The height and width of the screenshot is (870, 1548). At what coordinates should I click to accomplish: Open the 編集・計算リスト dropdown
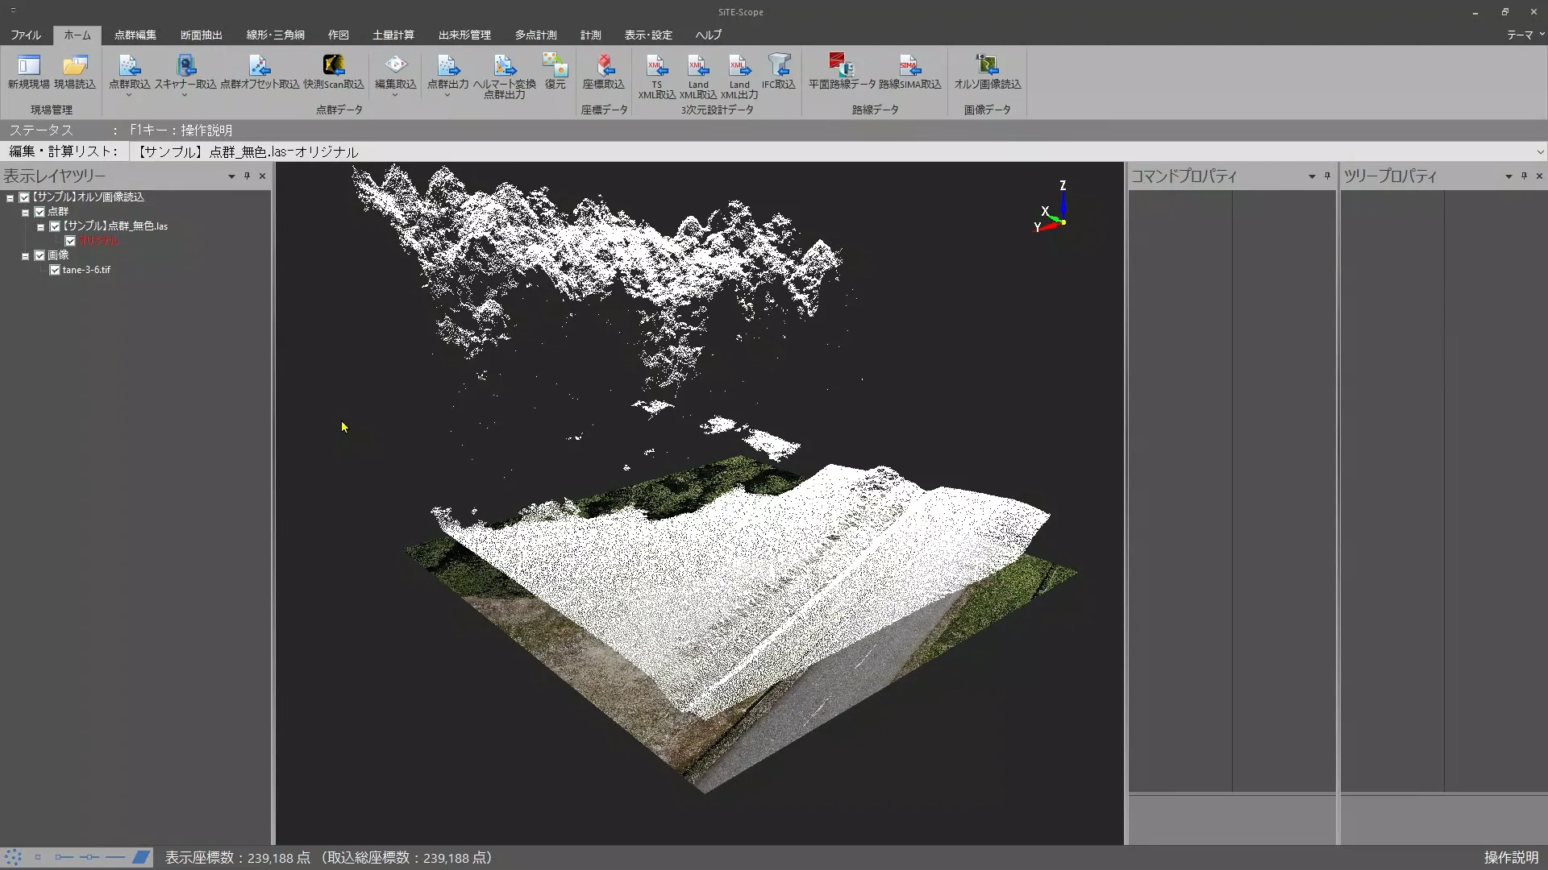point(1540,152)
